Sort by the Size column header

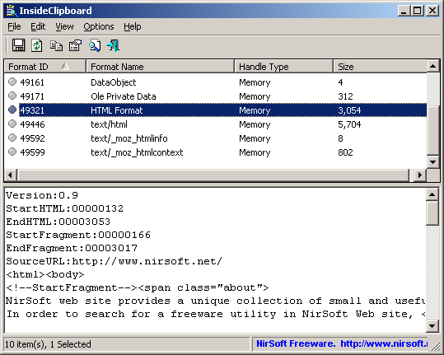[380, 67]
